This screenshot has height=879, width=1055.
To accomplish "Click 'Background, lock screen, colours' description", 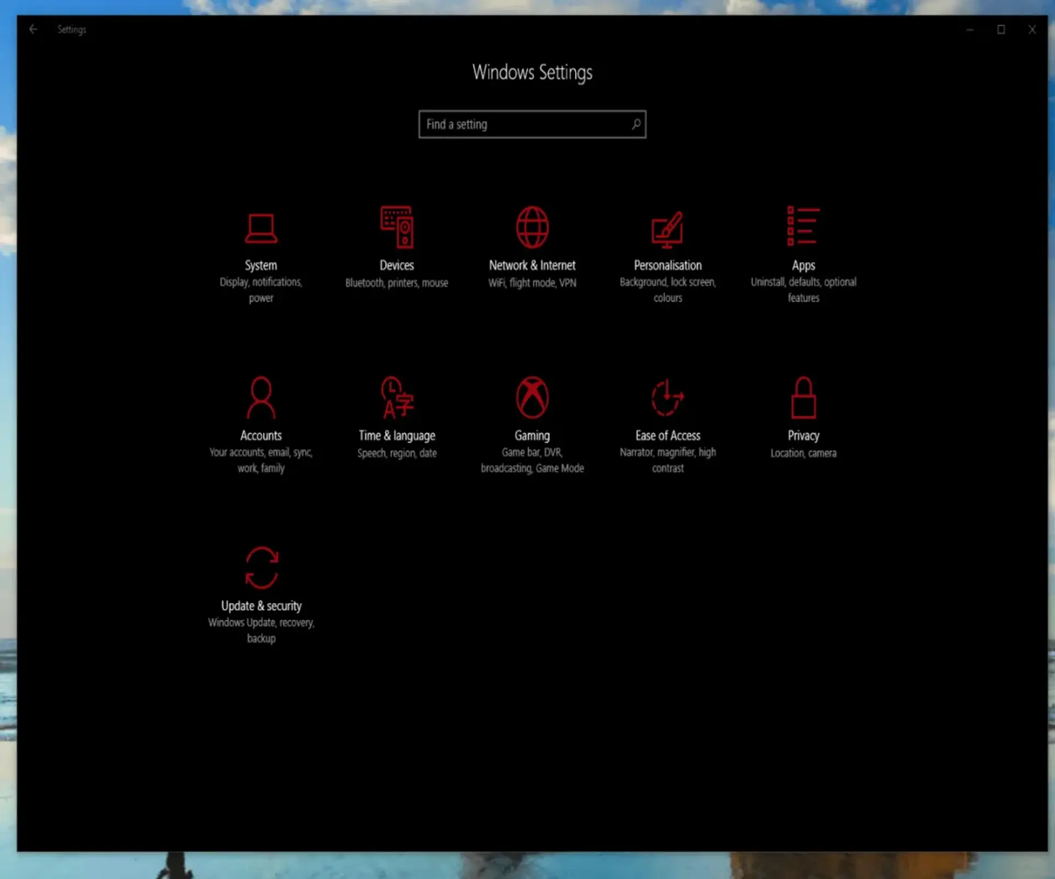I will pyautogui.click(x=668, y=290).
